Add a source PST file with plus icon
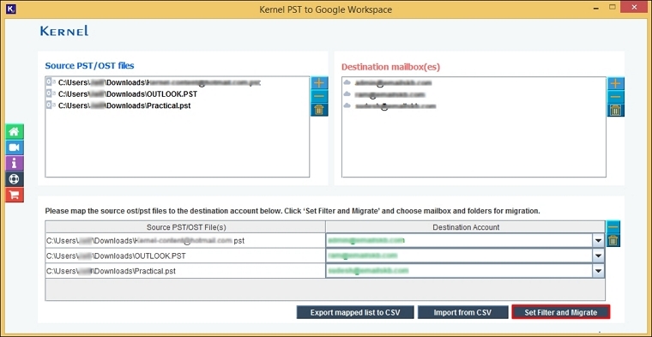The width and height of the screenshot is (652, 337). (x=319, y=82)
